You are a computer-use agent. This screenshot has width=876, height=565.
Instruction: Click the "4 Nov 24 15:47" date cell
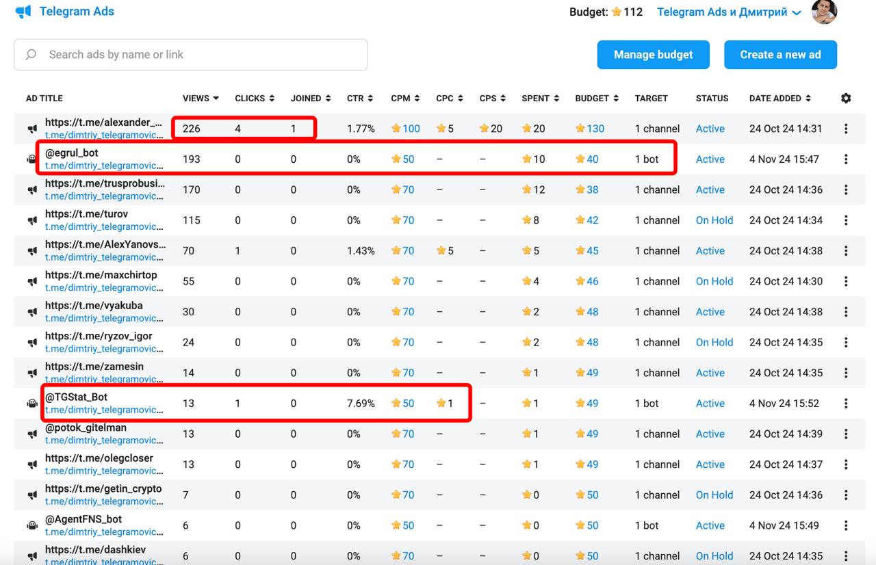click(x=784, y=159)
